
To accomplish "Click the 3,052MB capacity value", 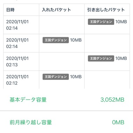I will click(x=112, y=100).
